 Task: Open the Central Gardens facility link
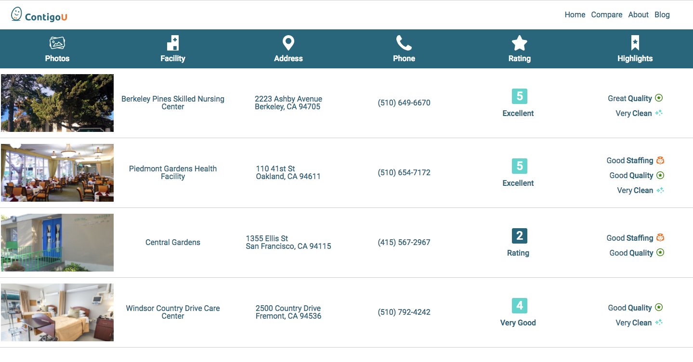(x=173, y=242)
